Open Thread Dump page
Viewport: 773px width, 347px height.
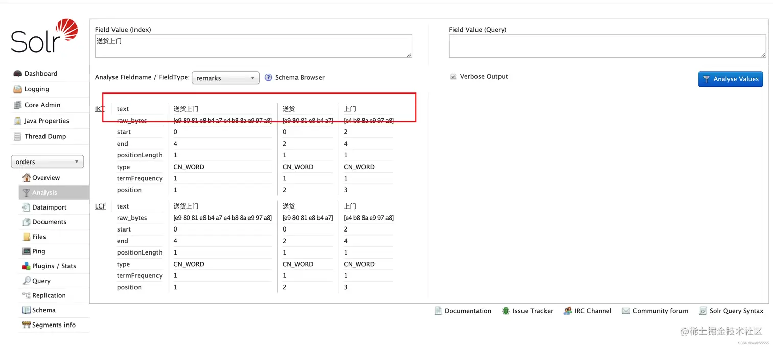[x=45, y=137]
